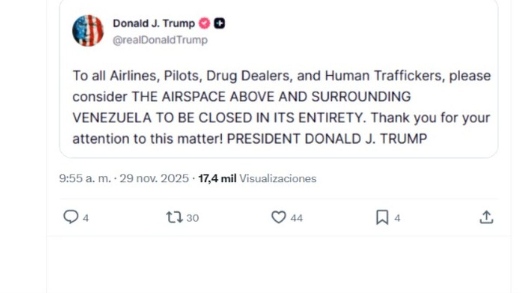This screenshot has width=521, height=293.
Task: Click the 29 nov. 2025 date
Action: [x=154, y=178]
